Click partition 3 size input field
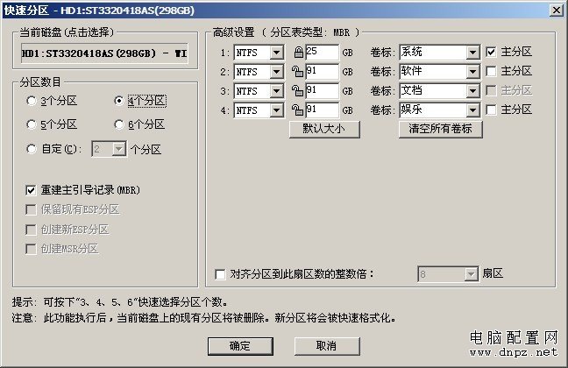Viewport: 568px width, 368px height. [322, 91]
